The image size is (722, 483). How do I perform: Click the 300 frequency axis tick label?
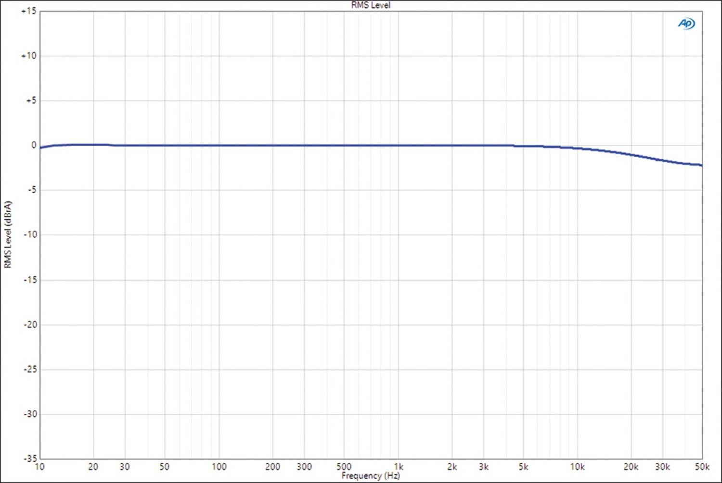pyautogui.click(x=304, y=467)
